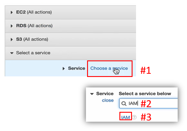Viewport: 187px width, 131px height.
Task: Expand the S3 section arrow
Action: tap(12, 40)
